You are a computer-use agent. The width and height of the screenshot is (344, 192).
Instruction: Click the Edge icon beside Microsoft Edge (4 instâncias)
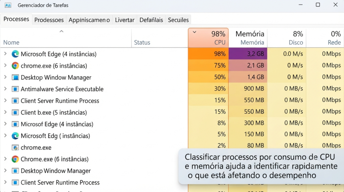pos(15,54)
